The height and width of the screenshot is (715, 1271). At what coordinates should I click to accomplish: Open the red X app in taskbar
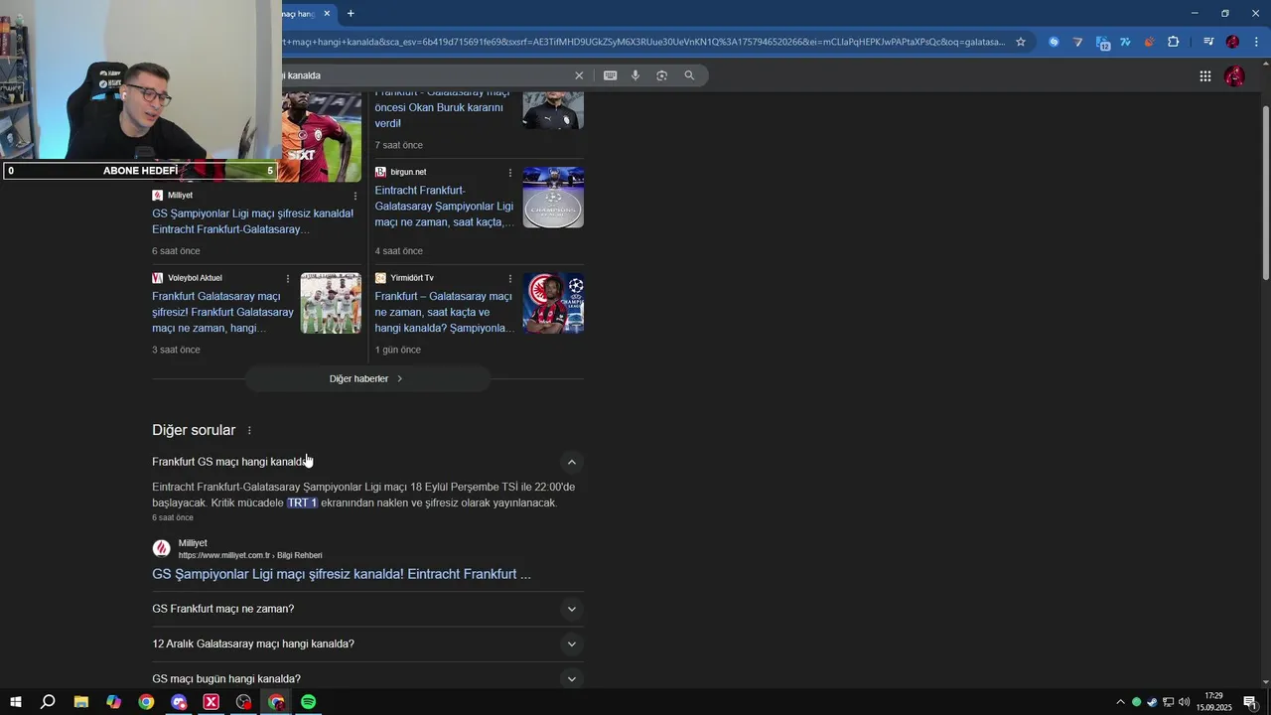tap(211, 702)
